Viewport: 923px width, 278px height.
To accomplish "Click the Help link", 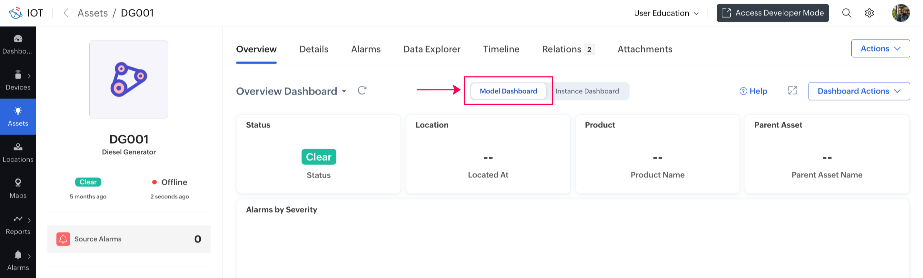I will point(753,91).
